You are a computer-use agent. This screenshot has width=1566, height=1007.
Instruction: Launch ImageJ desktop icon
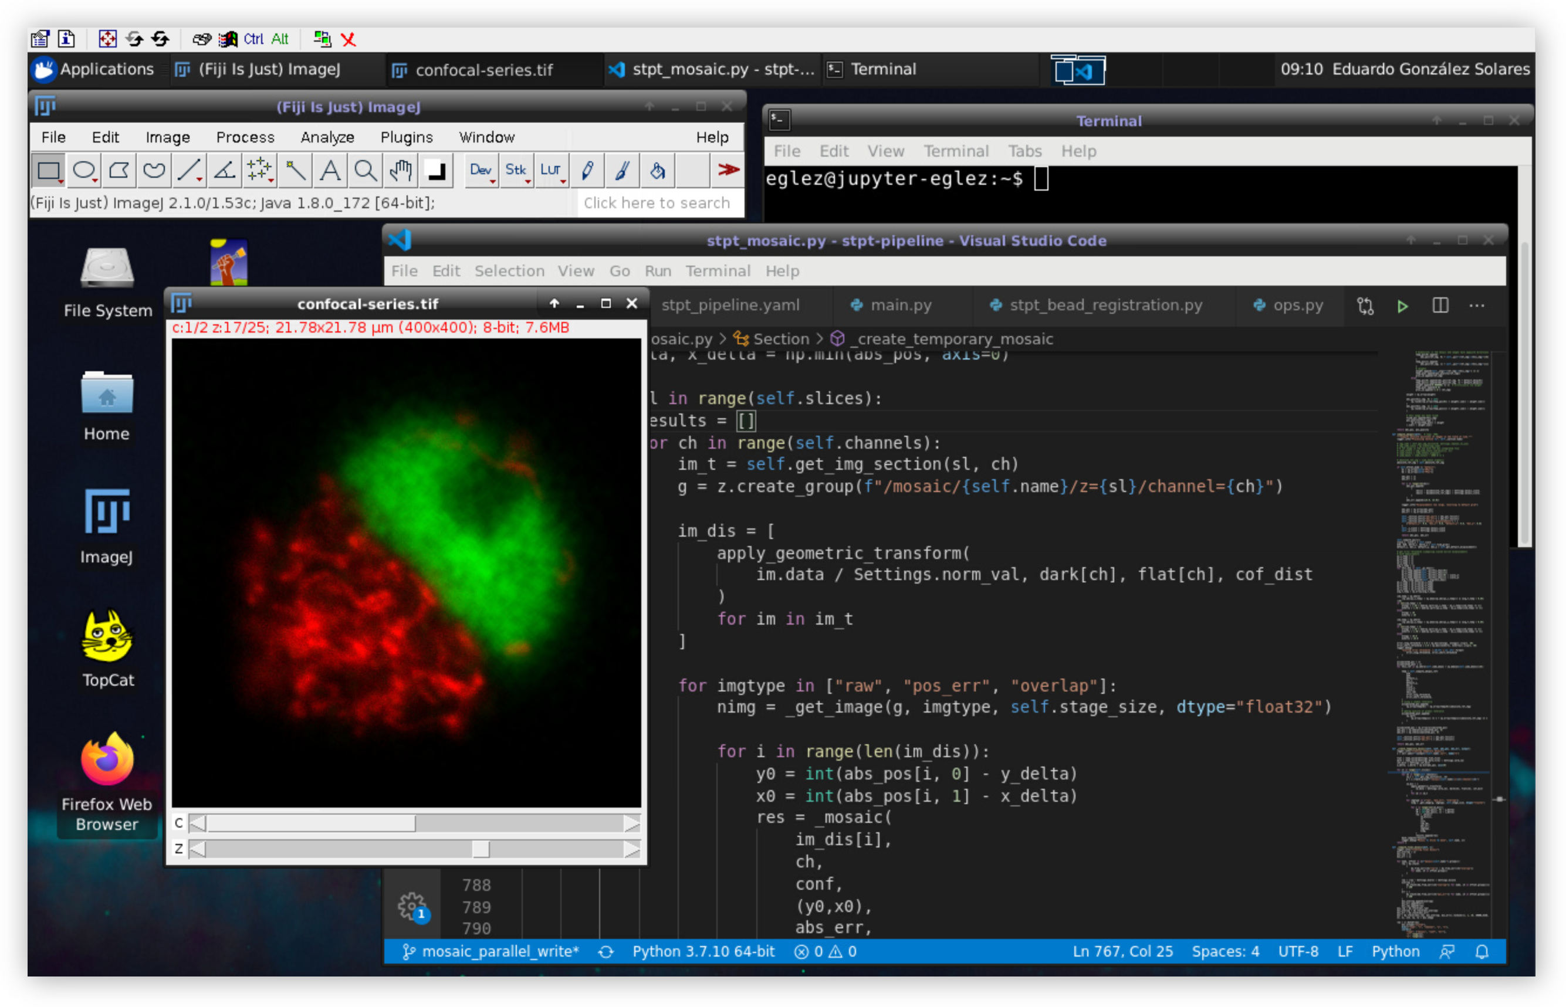tap(107, 527)
